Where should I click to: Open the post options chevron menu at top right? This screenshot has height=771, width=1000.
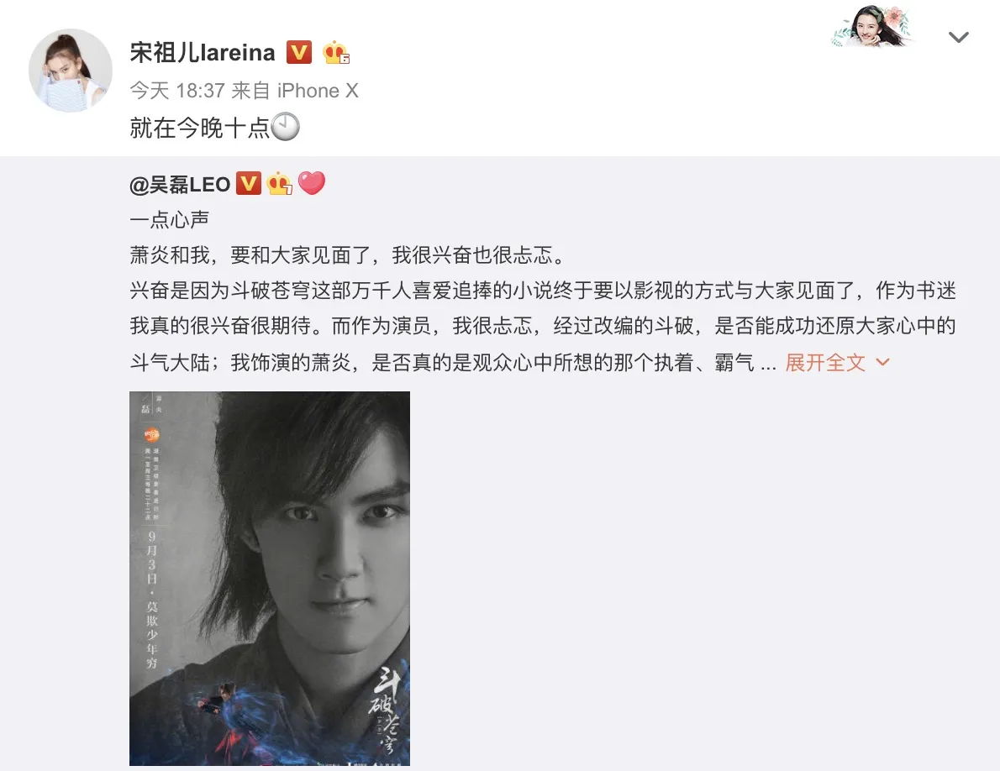point(959,37)
